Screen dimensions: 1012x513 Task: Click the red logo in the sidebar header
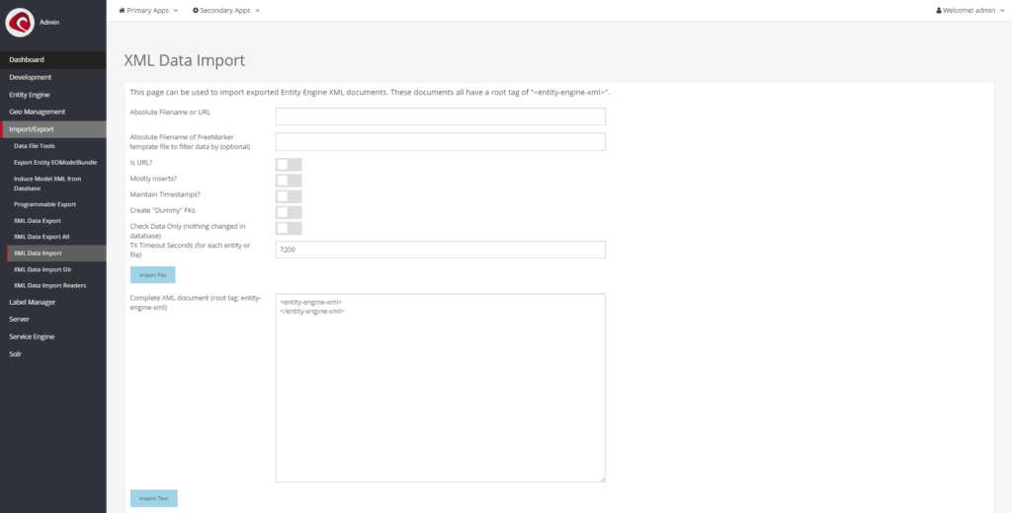point(20,22)
